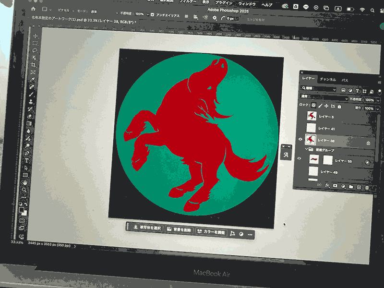
Task: Select the Object Selection tool
Action: tap(34, 58)
